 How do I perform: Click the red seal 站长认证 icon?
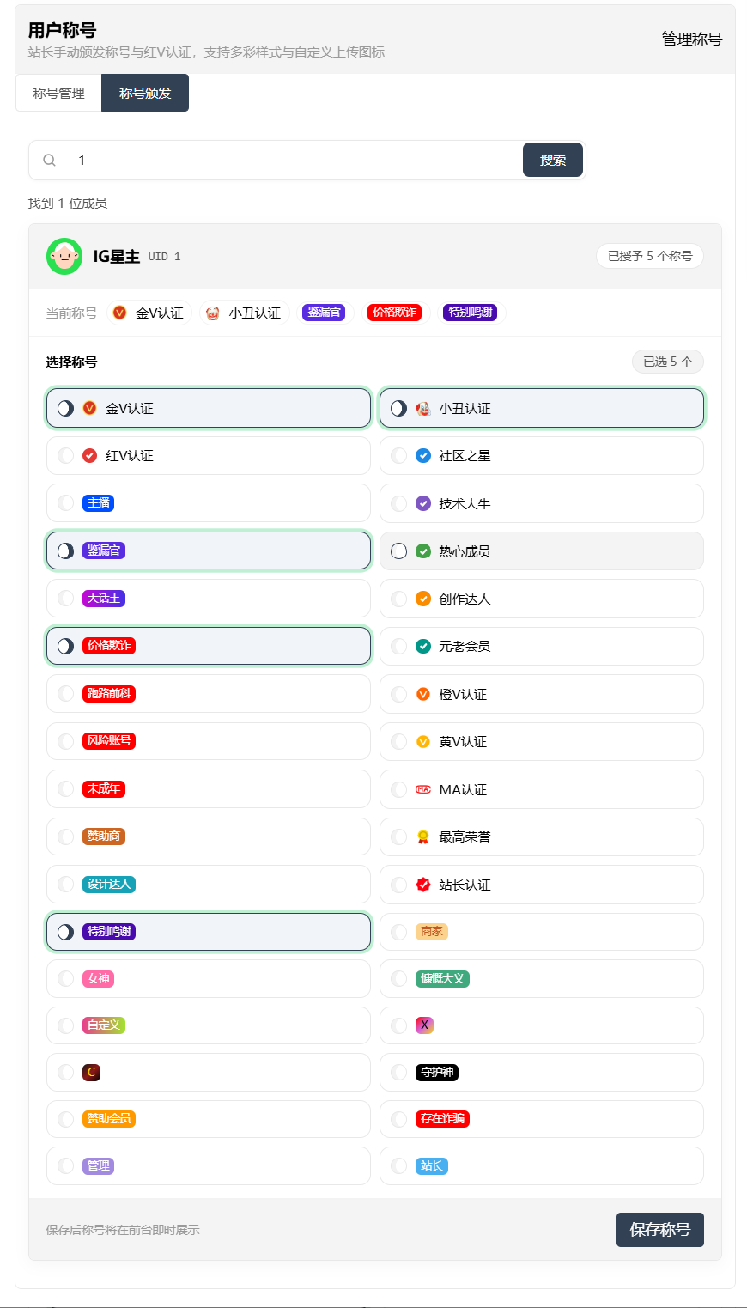(x=423, y=885)
